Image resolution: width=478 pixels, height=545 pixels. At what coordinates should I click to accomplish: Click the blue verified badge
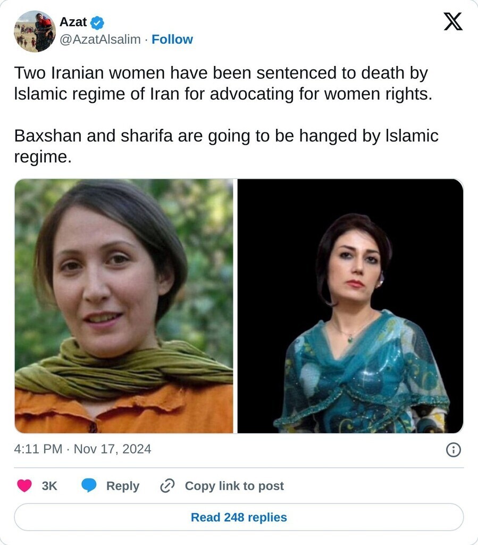tap(97, 23)
